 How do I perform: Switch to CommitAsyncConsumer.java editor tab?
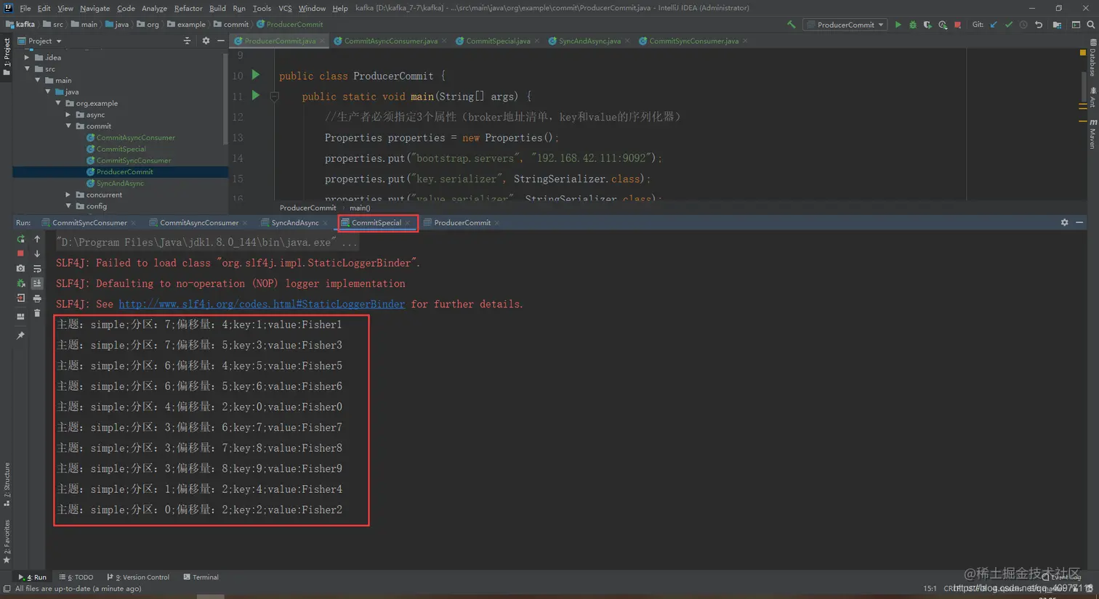point(390,41)
